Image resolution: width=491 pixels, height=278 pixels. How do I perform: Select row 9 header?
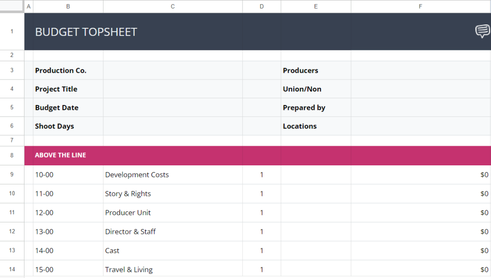click(x=12, y=174)
